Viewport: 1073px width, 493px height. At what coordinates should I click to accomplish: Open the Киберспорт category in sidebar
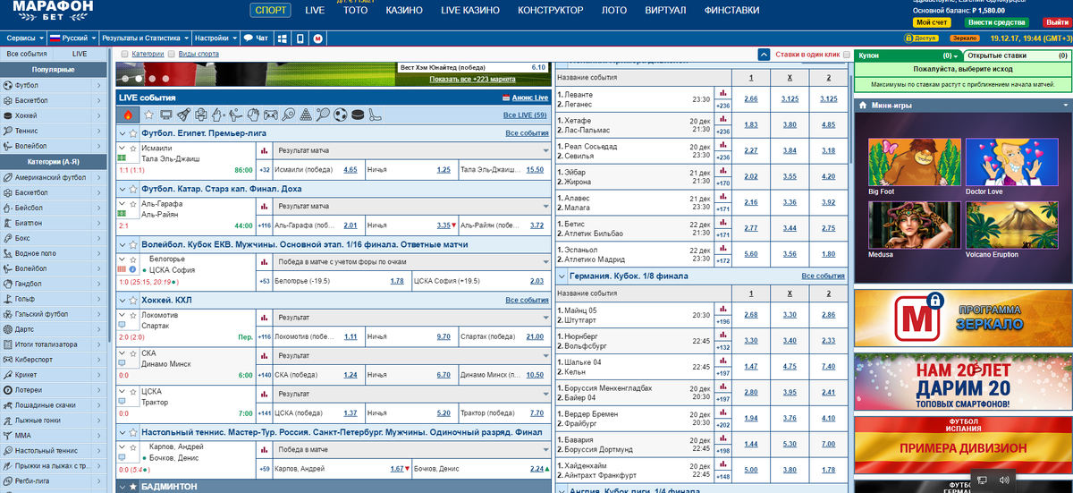53,360
